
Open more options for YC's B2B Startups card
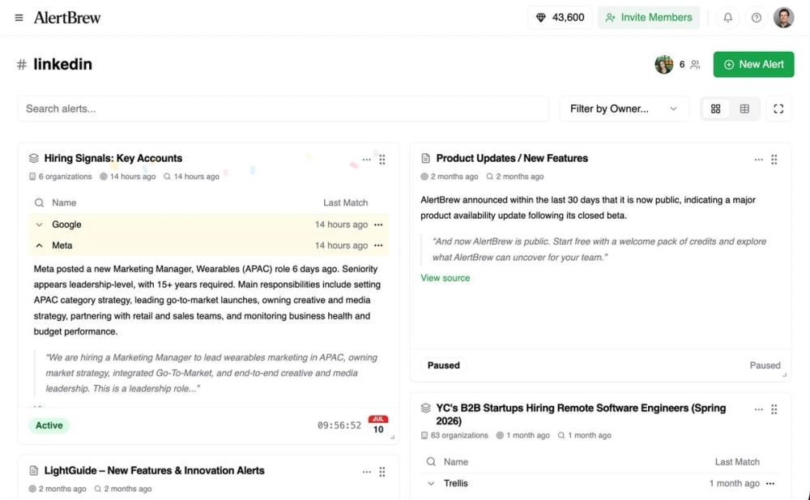tap(758, 409)
